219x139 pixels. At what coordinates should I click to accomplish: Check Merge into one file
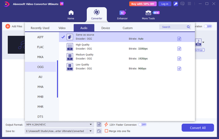click(x=106, y=131)
